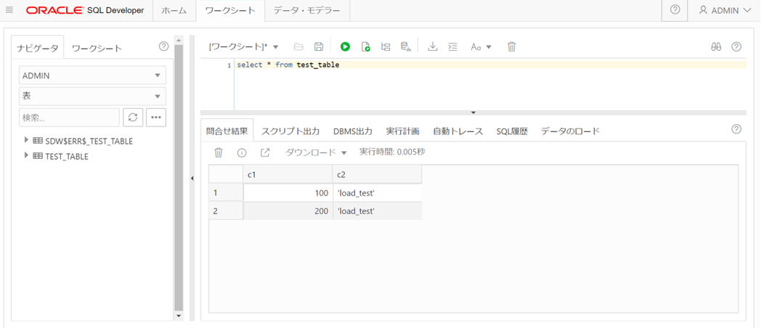Open the Explain Plan toolbar icon
764x328 pixels.
(x=386, y=46)
